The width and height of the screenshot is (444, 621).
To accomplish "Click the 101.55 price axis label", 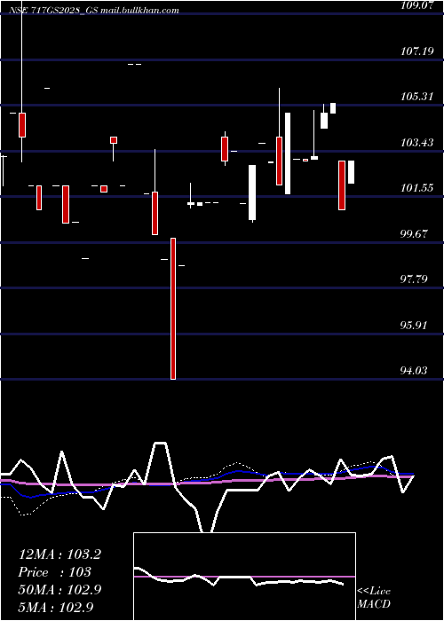I will click(417, 188).
